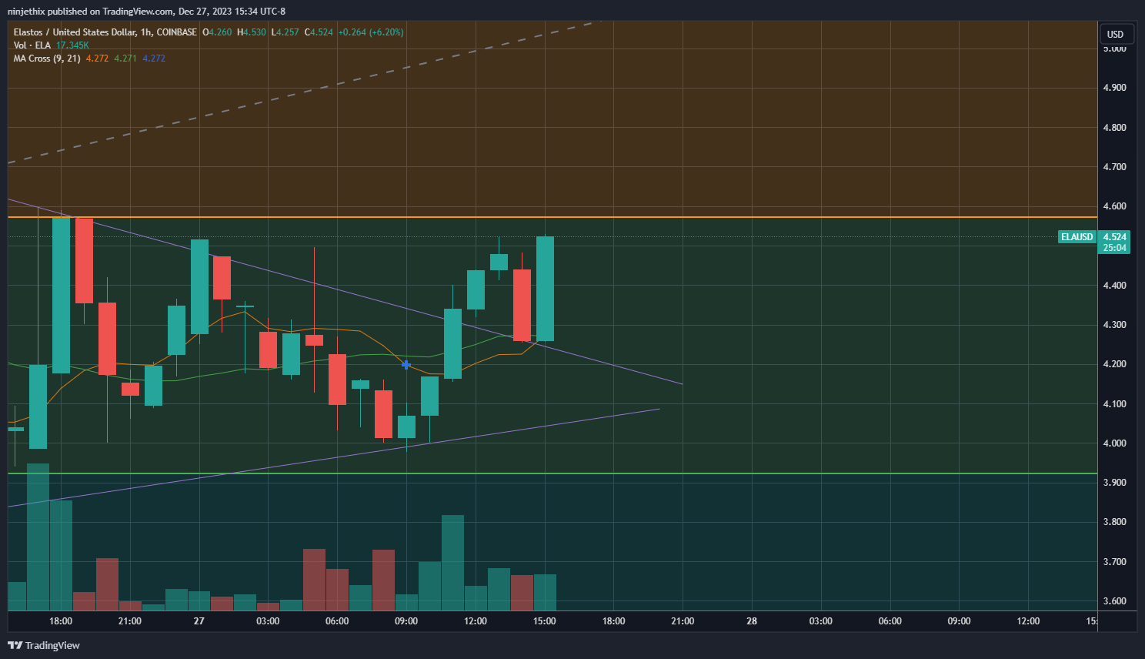Select the purple ascending trendline
The height and width of the screenshot is (659, 1145).
334,457
